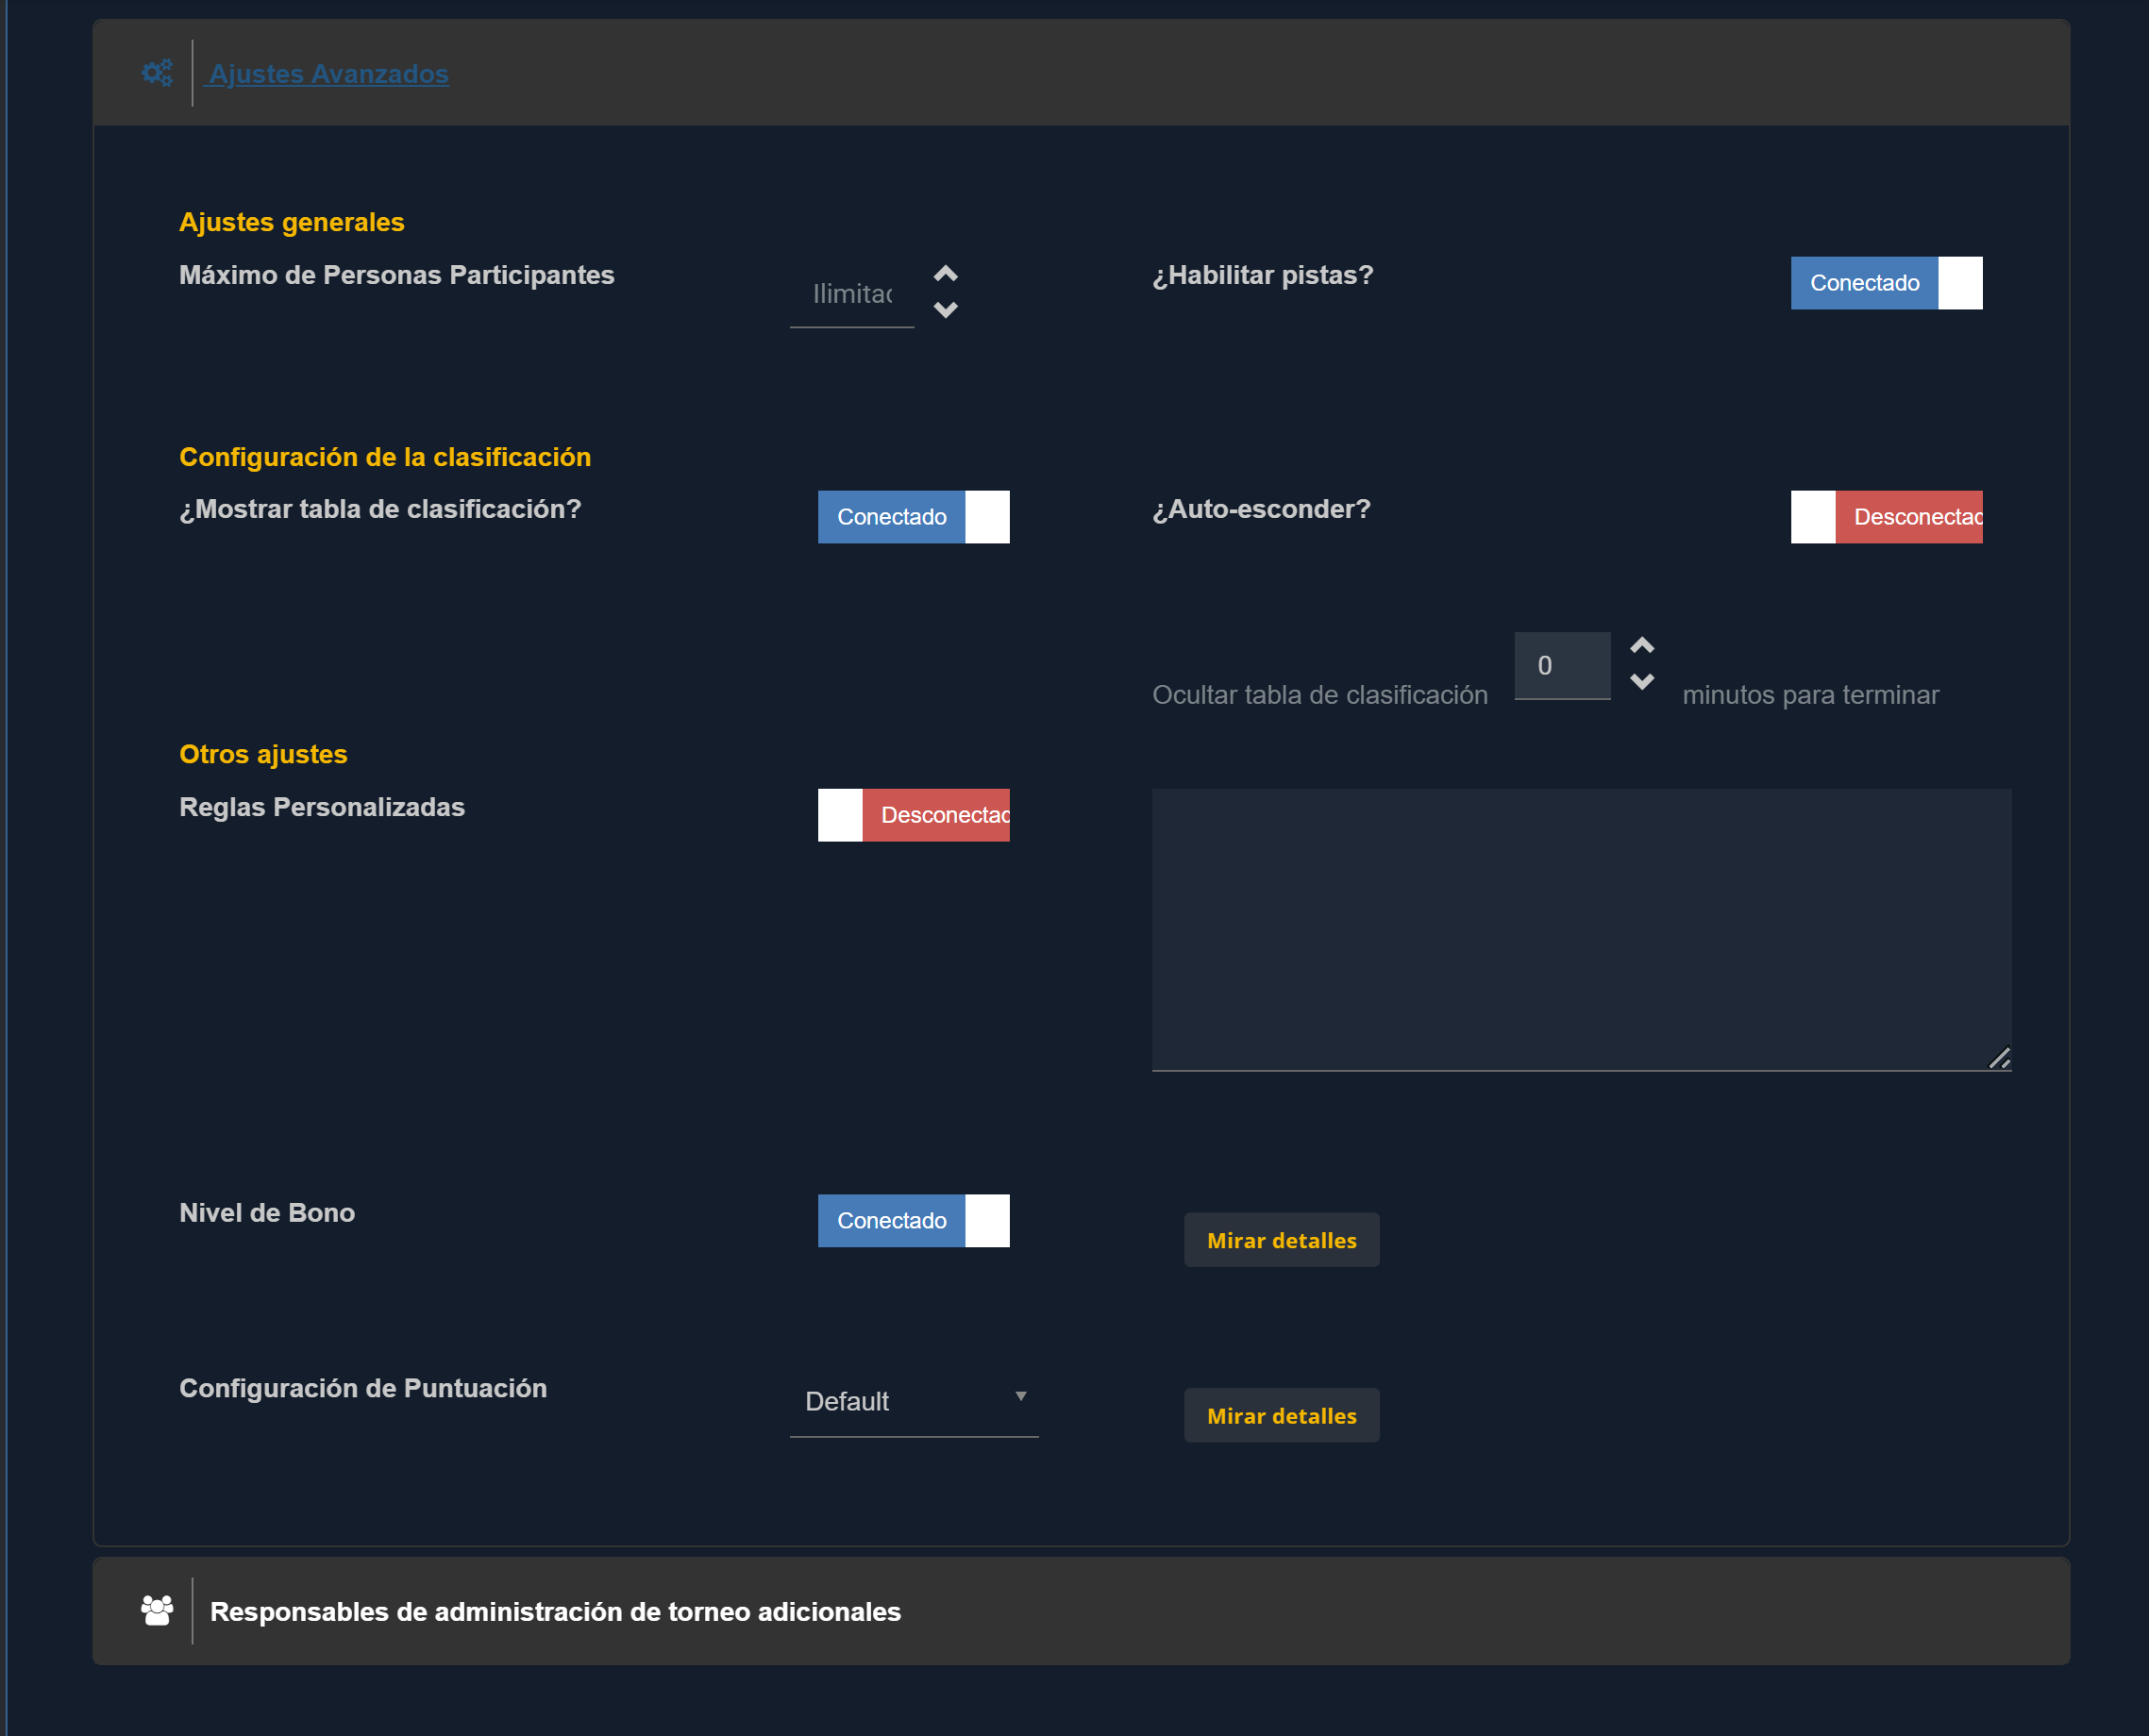Increase the hide-leaderboard minutes with the up arrow

pos(1642,645)
